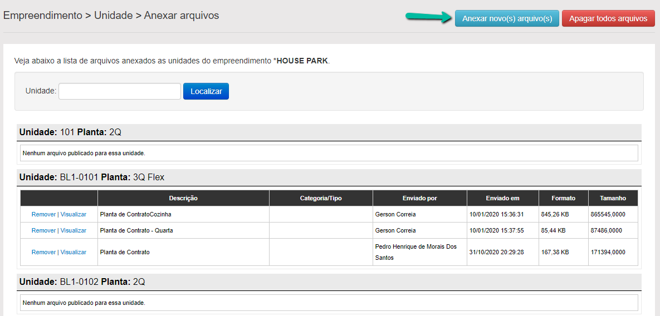Select the Unidade BL1-0102 section header

(82, 282)
